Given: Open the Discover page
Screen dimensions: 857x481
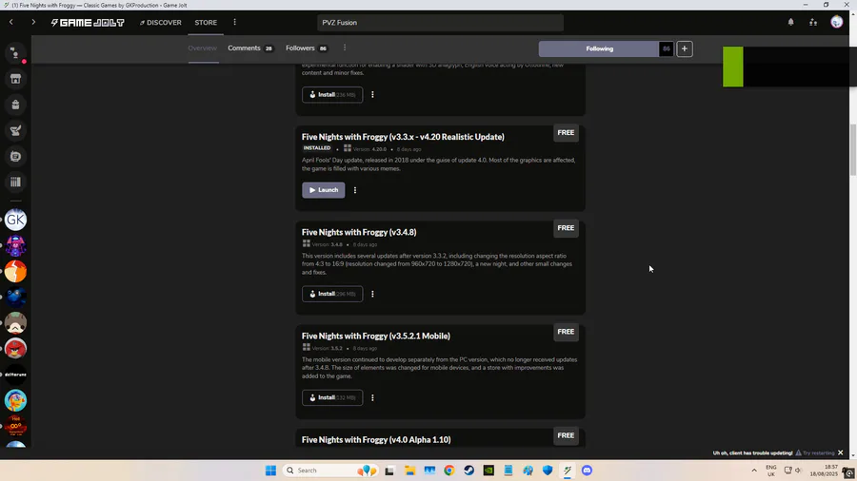Looking at the screenshot, I should 161,23.
